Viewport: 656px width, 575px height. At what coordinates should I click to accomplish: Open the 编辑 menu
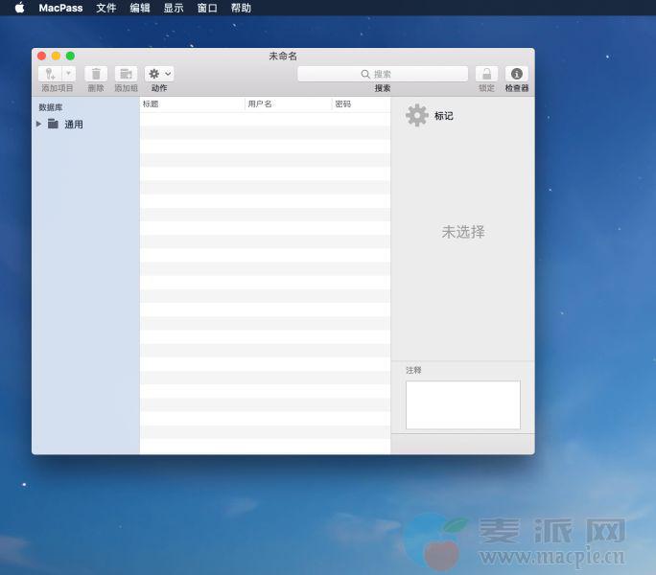(x=140, y=8)
